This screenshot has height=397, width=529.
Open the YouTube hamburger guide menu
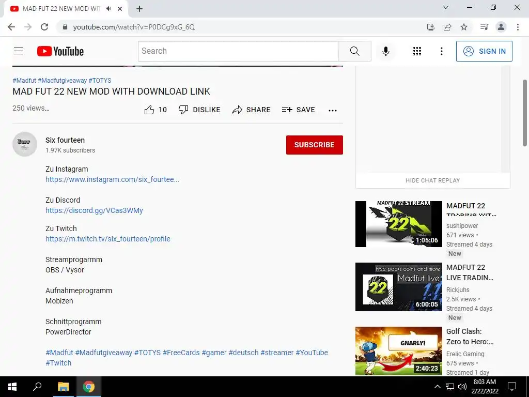19,51
